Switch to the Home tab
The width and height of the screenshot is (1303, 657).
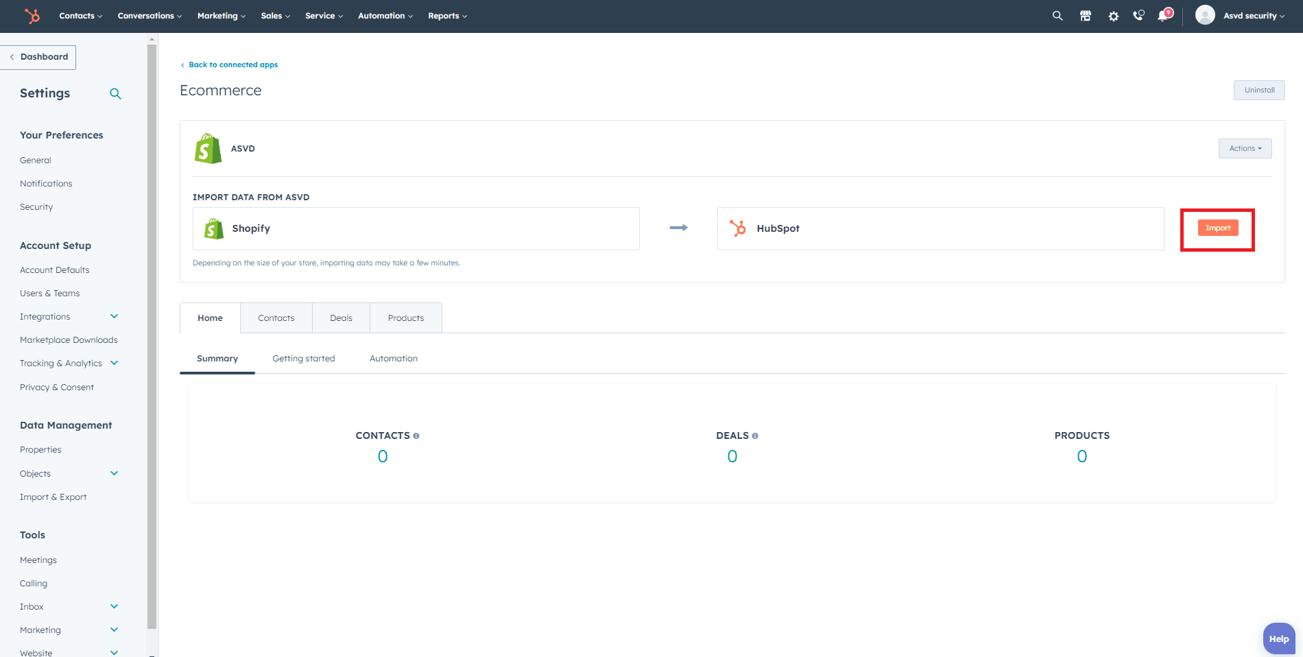pyautogui.click(x=210, y=318)
